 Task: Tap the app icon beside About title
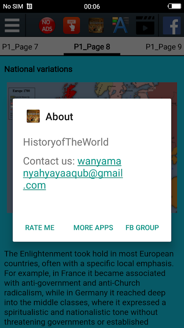(x=33, y=116)
